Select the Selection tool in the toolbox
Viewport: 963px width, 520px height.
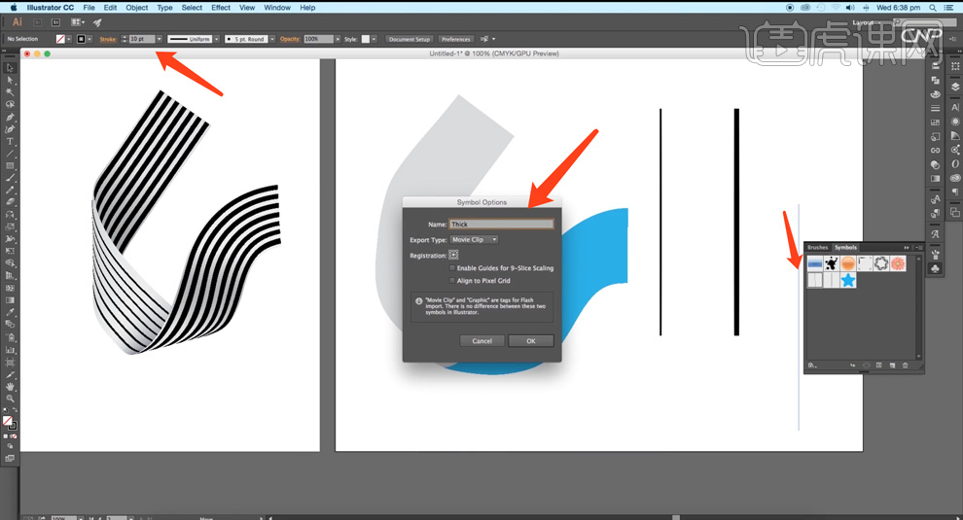[10, 67]
